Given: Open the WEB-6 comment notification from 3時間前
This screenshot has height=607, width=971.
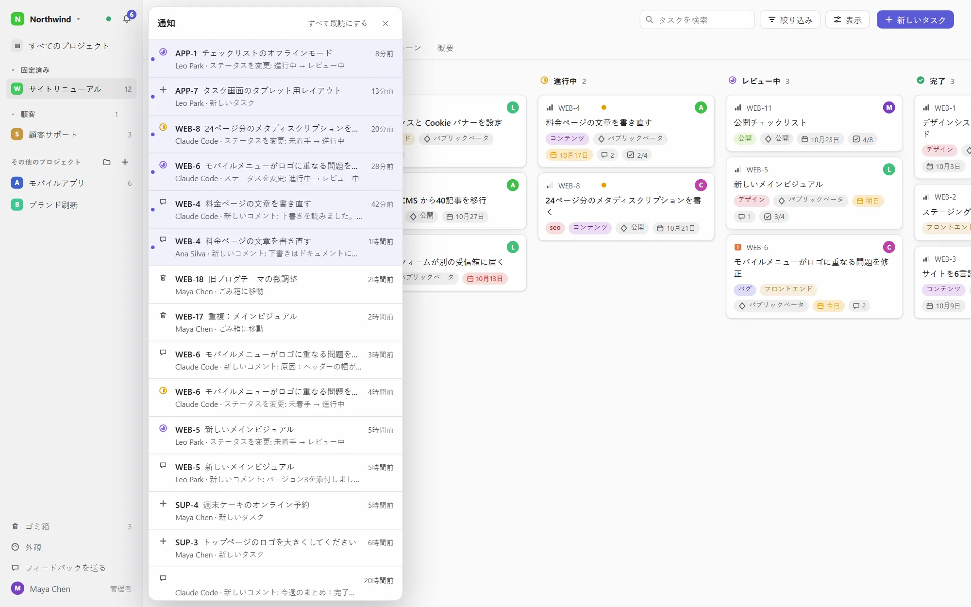Looking at the screenshot, I should pos(275,360).
